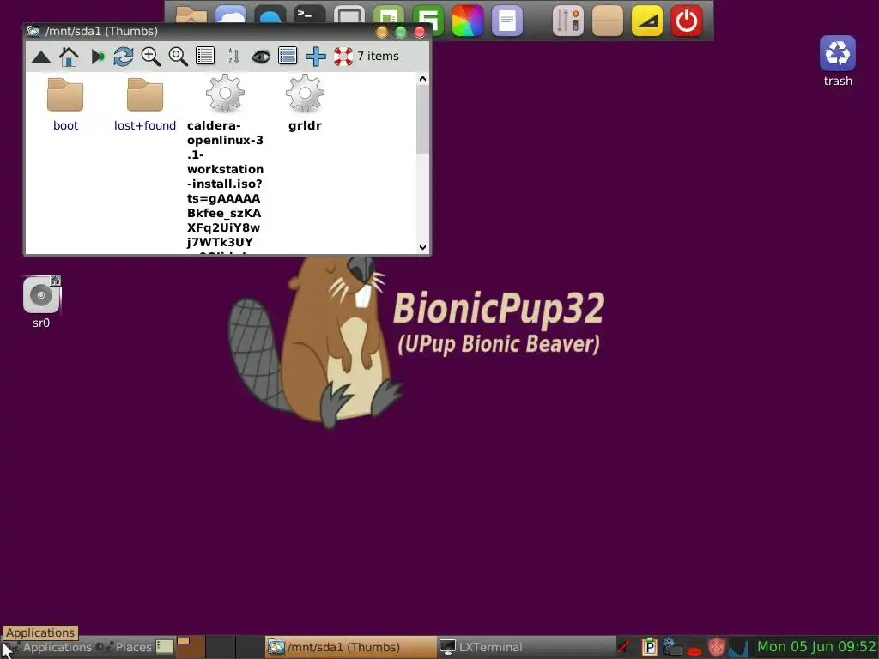Change the sort order of files

233,57
